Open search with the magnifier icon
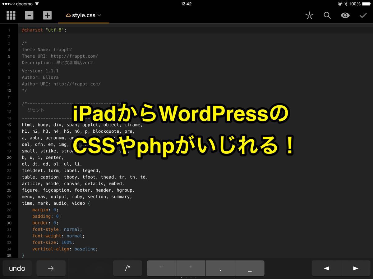Screen dimensions: 373x279 327,15
